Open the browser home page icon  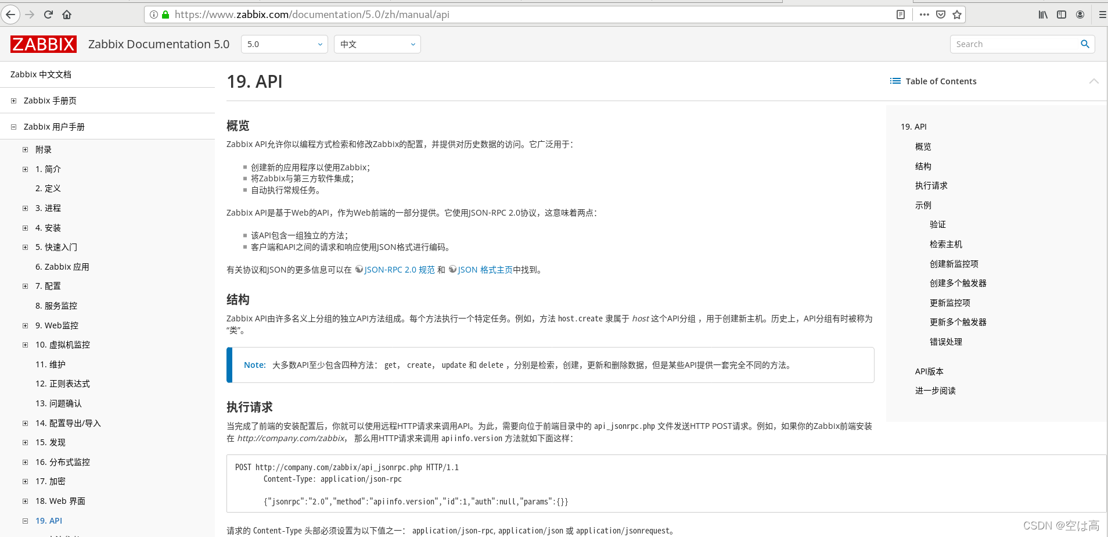pos(67,15)
